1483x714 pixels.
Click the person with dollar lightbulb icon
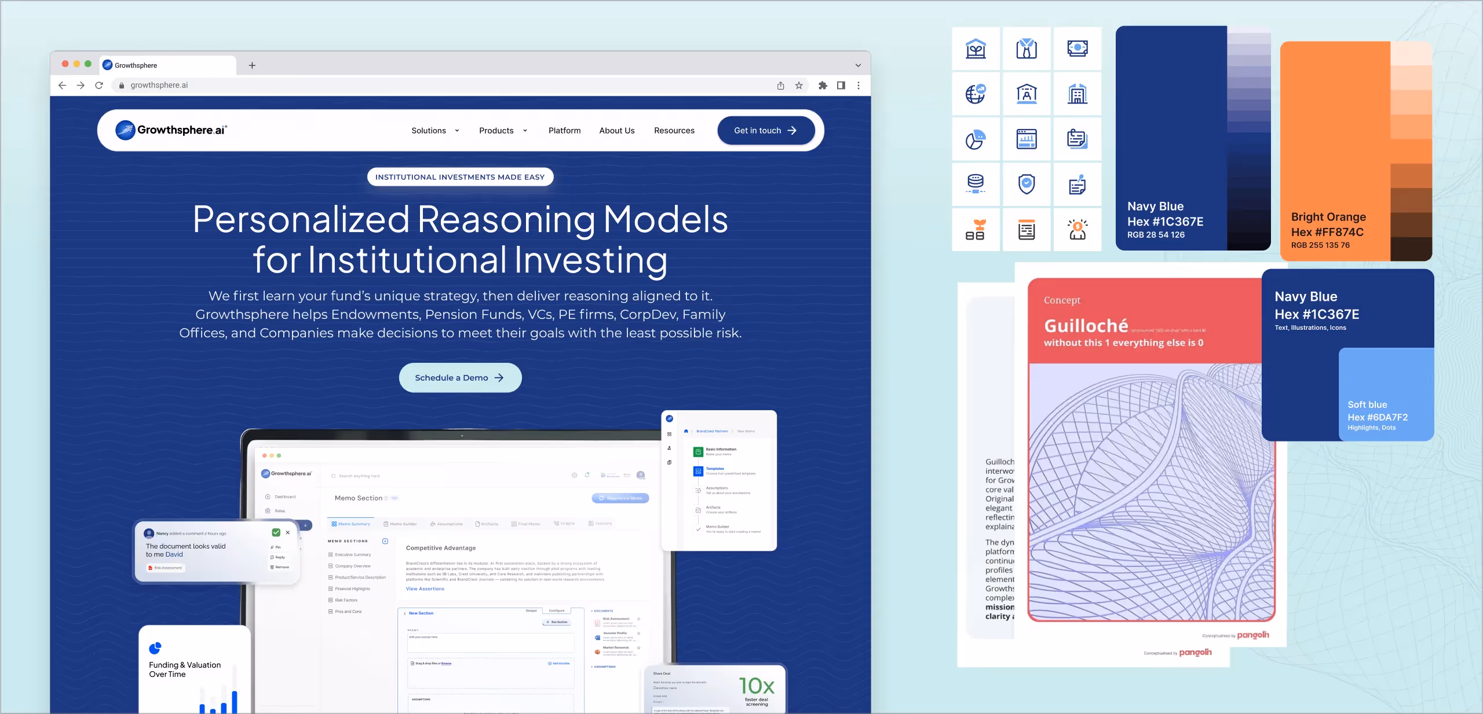point(1077,230)
